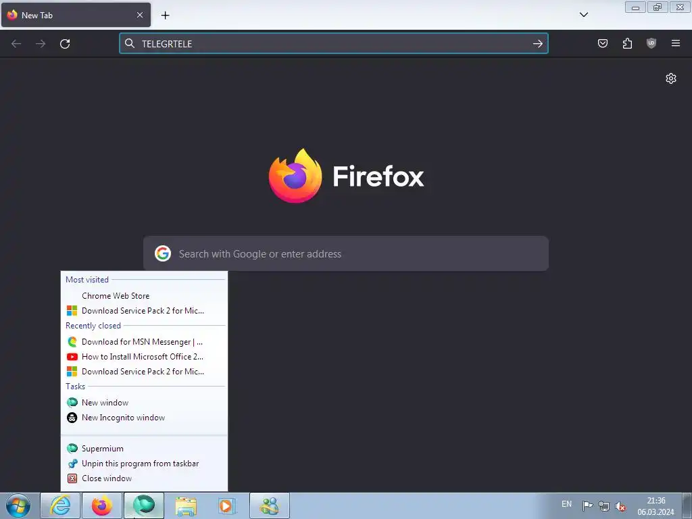Click Firefox taskbar icon
692x519 pixels.
[102, 505]
